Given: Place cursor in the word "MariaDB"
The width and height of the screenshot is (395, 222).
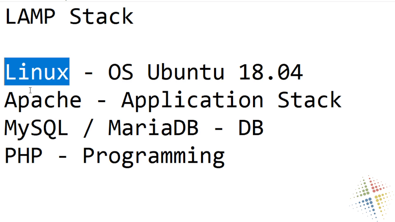Looking at the screenshot, I should tap(153, 128).
